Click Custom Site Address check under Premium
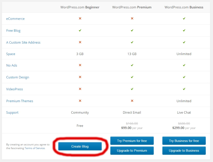The height and width of the screenshot is (162, 213). point(132,42)
